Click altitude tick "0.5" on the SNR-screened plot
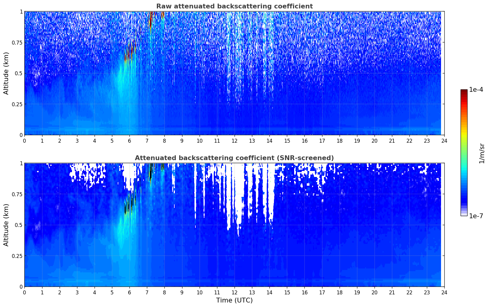 19,225
